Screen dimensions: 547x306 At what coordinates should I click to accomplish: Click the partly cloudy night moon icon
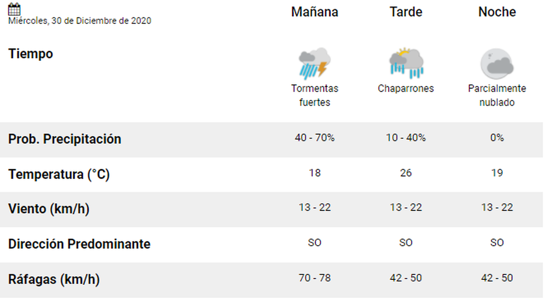497,64
